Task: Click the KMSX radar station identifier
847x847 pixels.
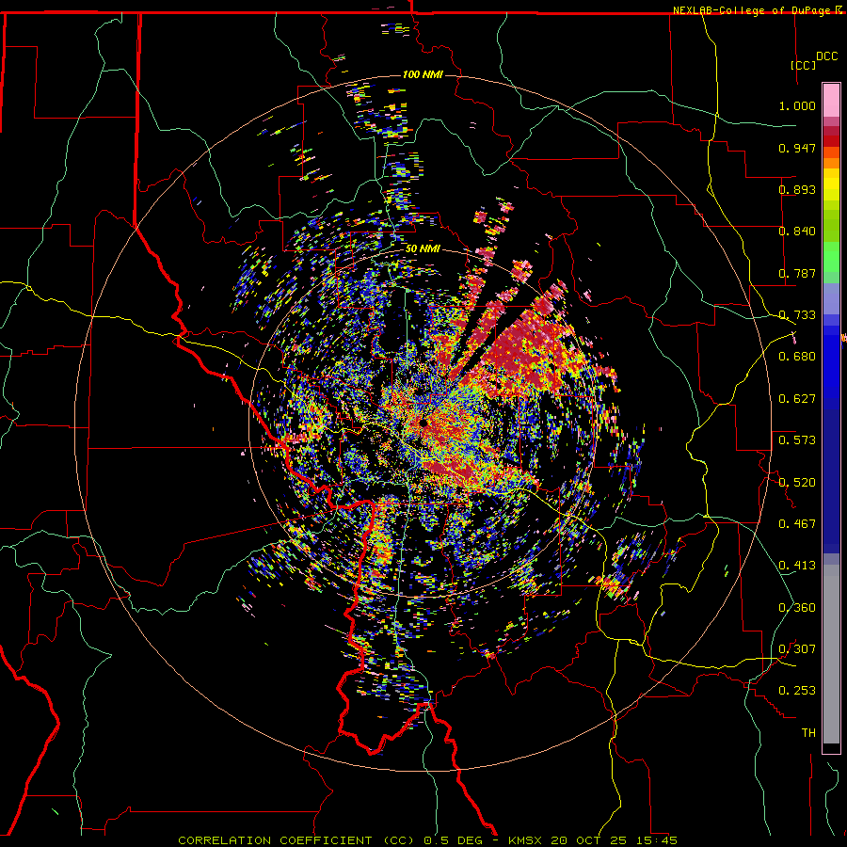Action: pyautogui.click(x=527, y=840)
